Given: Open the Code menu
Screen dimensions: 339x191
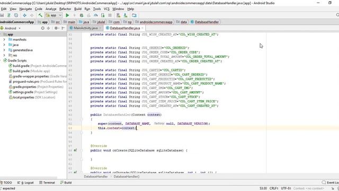Looking at the screenshot, I should click(x=39, y=9).
